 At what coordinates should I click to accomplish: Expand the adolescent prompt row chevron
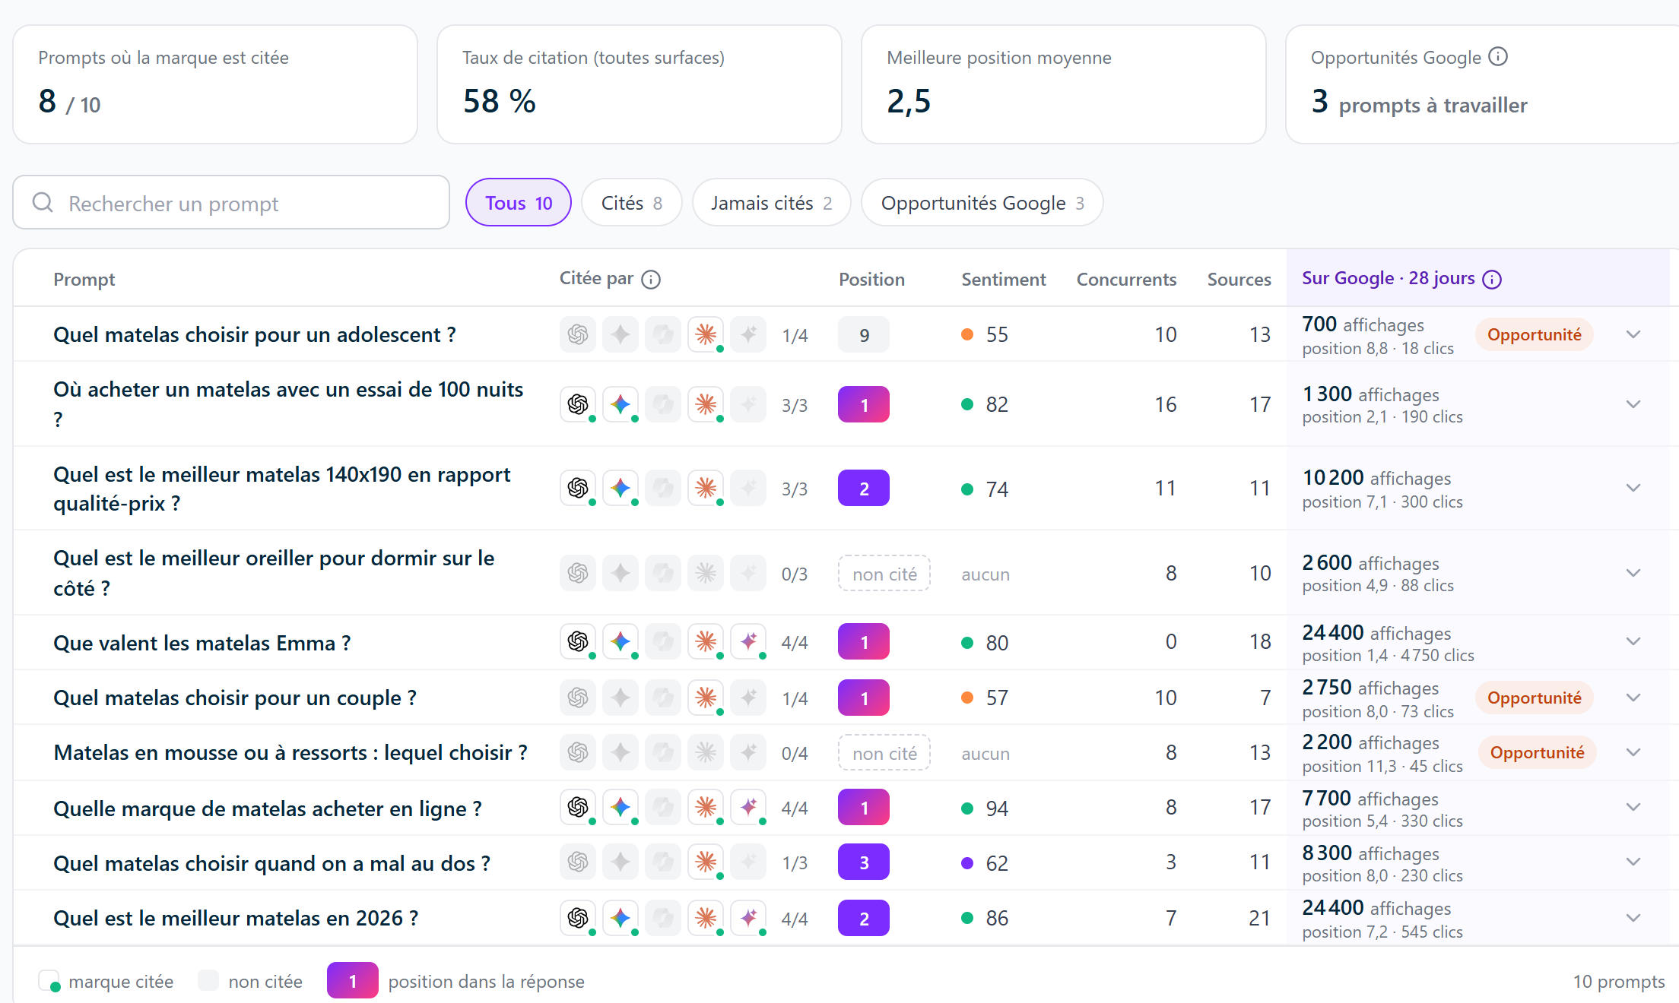[x=1633, y=334]
